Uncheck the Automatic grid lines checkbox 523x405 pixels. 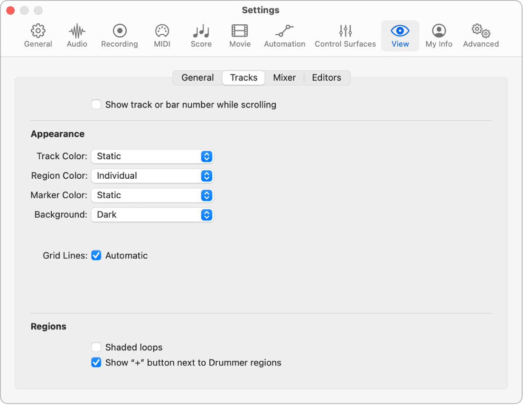[x=96, y=256]
